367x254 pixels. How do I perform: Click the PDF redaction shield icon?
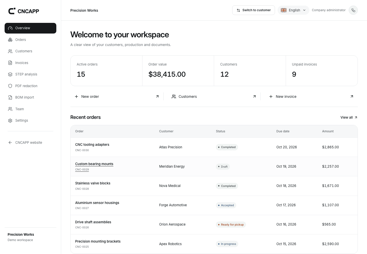pyautogui.click(x=10, y=86)
